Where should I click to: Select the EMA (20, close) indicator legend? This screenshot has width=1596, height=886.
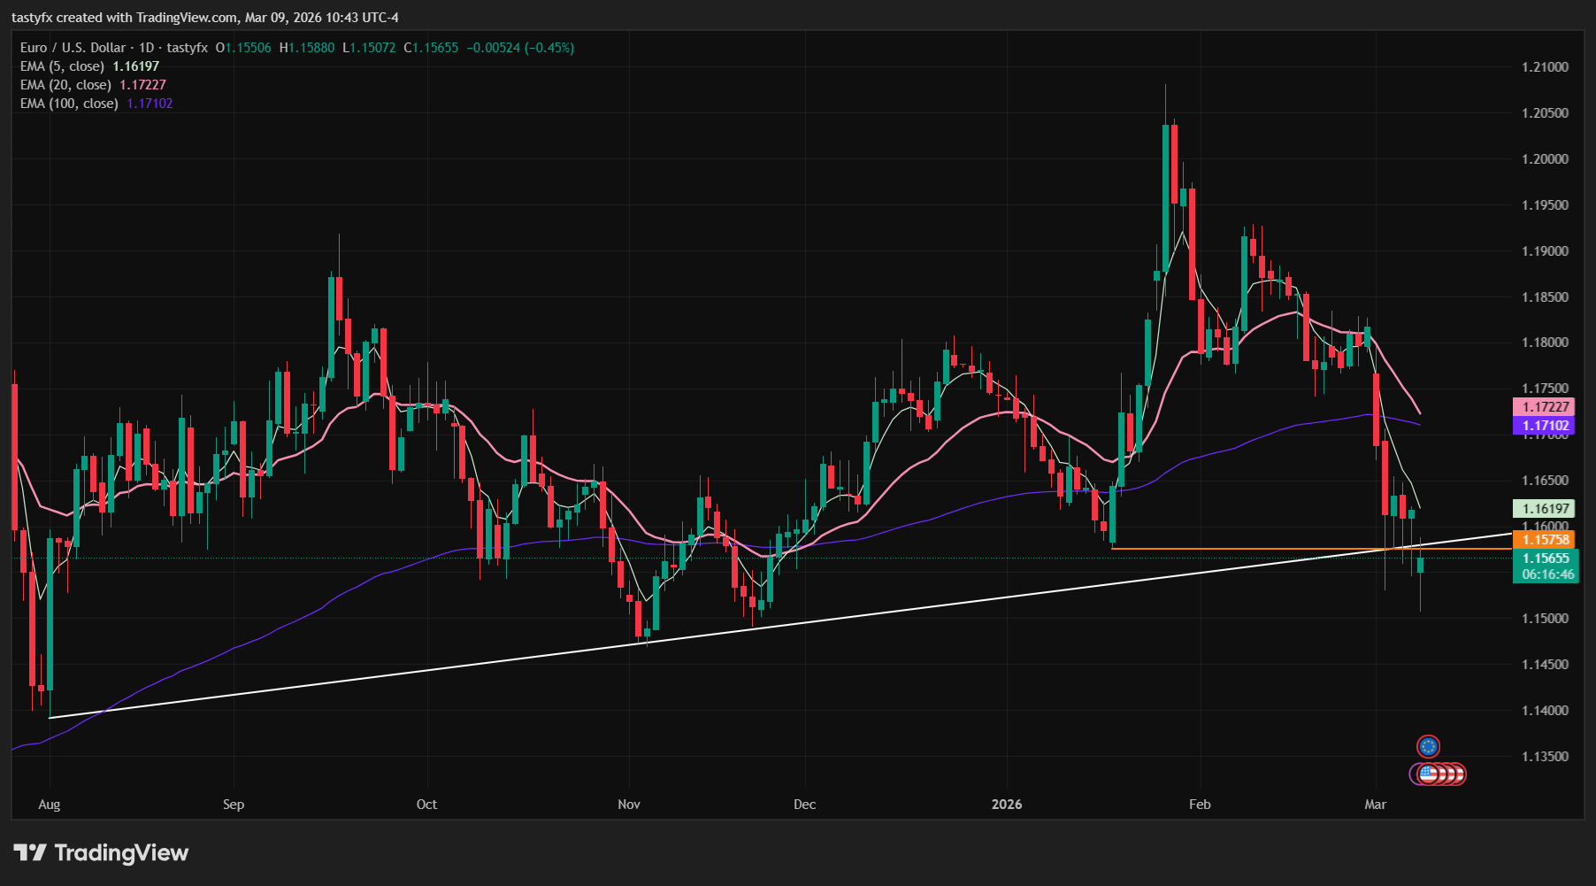[x=64, y=85]
